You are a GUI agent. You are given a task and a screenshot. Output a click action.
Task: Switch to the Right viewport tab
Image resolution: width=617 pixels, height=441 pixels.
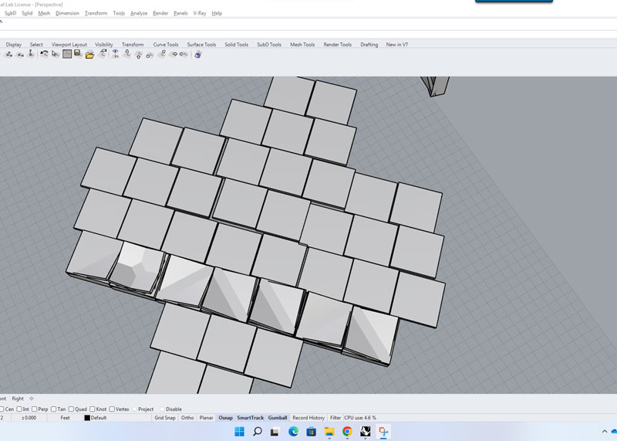click(x=18, y=399)
